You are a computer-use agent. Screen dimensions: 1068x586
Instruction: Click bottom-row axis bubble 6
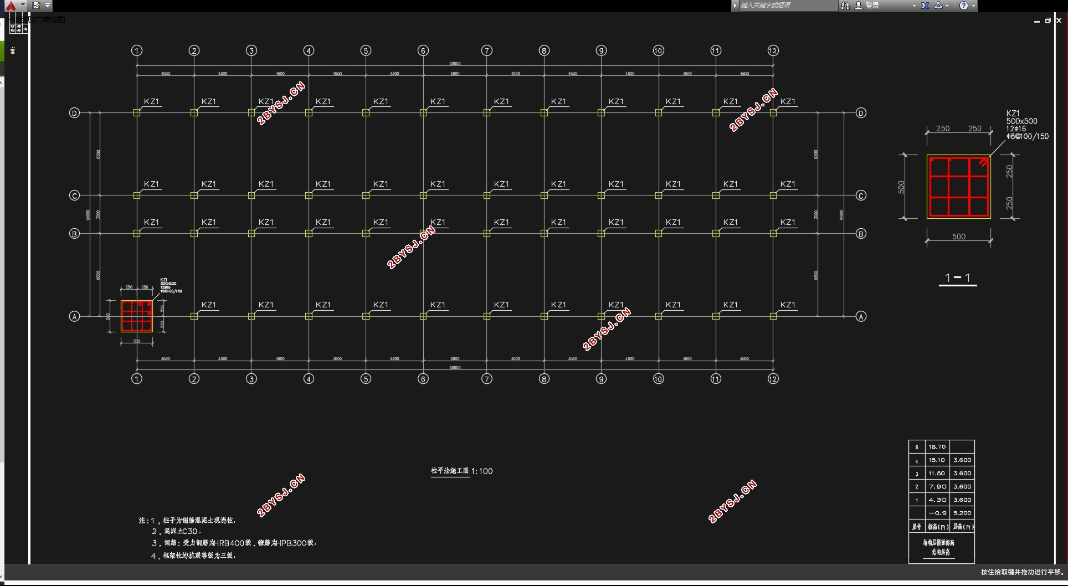pyautogui.click(x=423, y=379)
